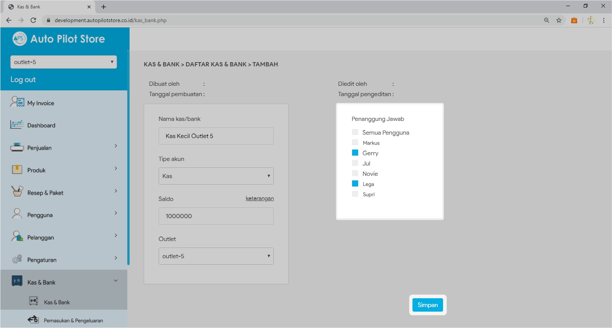Open outlet-5 selector in sidebar header
Screen dimensions: 612x328
63,62
